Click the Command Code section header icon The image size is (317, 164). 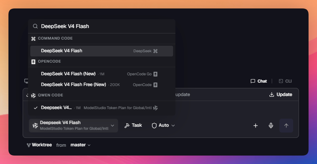click(33, 39)
